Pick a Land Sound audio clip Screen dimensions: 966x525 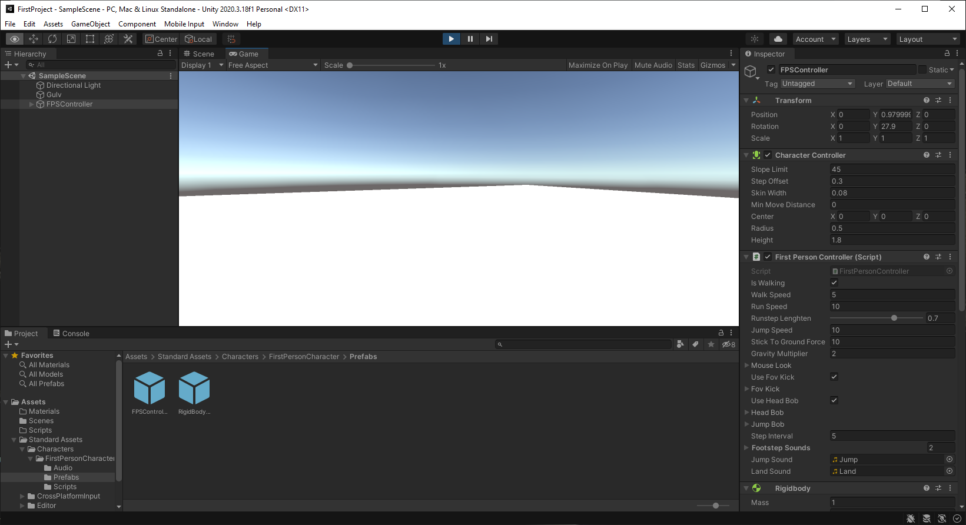pos(950,471)
